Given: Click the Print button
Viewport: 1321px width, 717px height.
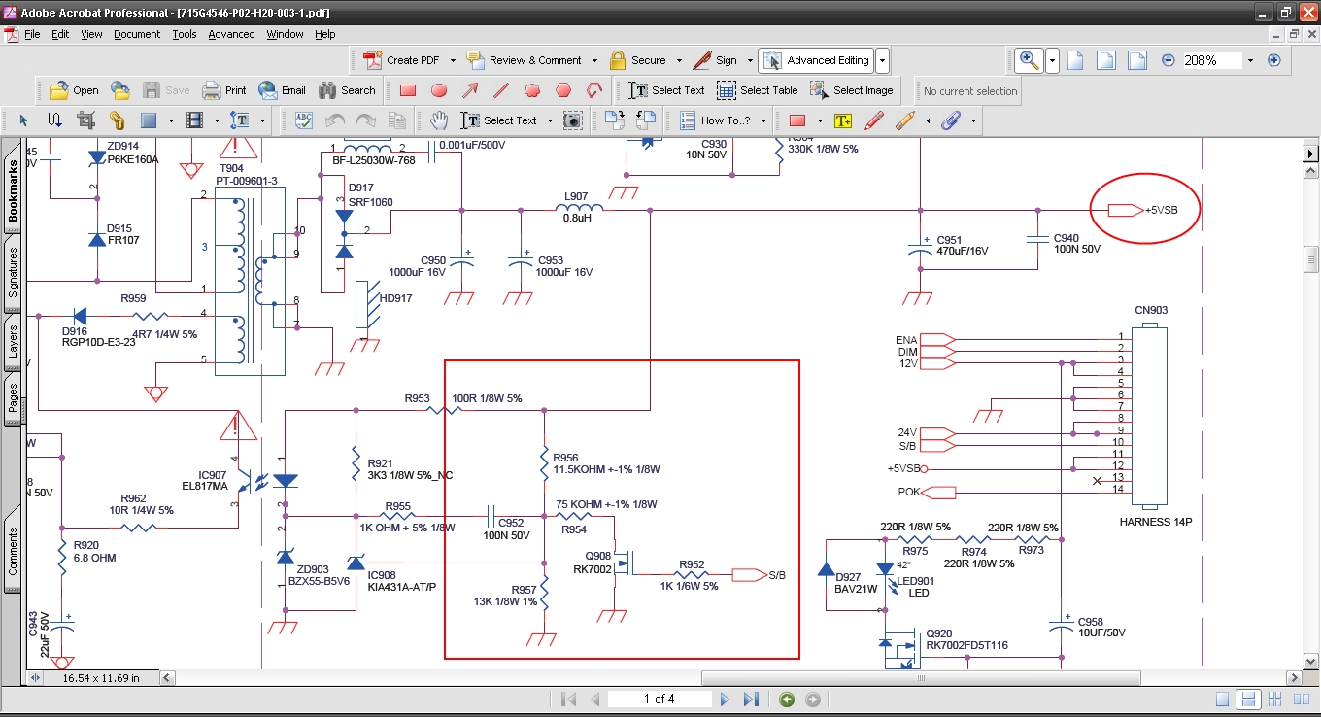Looking at the screenshot, I should click(x=224, y=90).
